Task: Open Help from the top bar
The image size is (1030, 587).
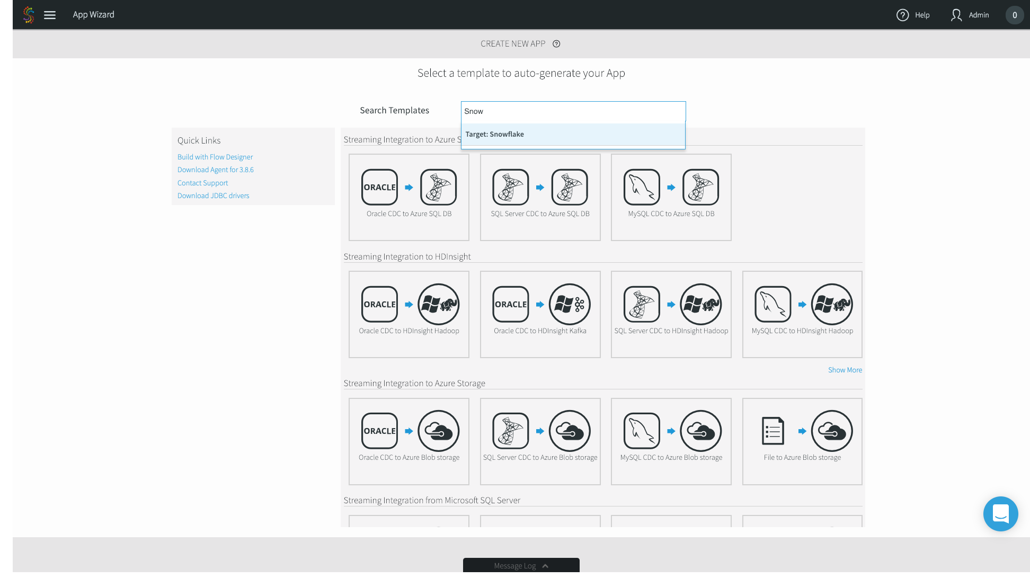Action: click(x=913, y=15)
